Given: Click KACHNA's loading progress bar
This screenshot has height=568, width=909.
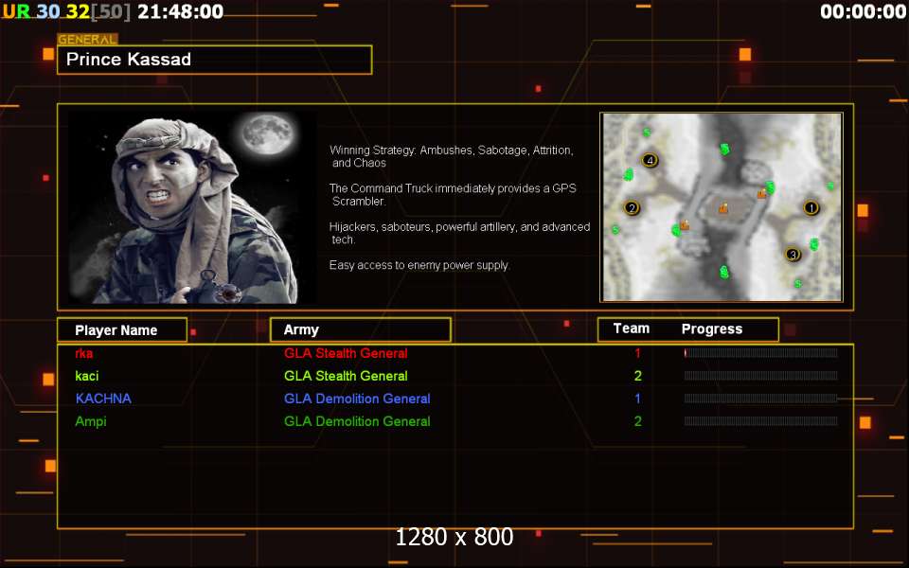Looking at the screenshot, I should click(760, 399).
